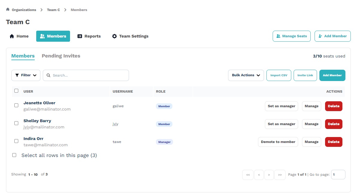Enable 'Select all rows in this page'
355x196 pixels.
coord(14,155)
